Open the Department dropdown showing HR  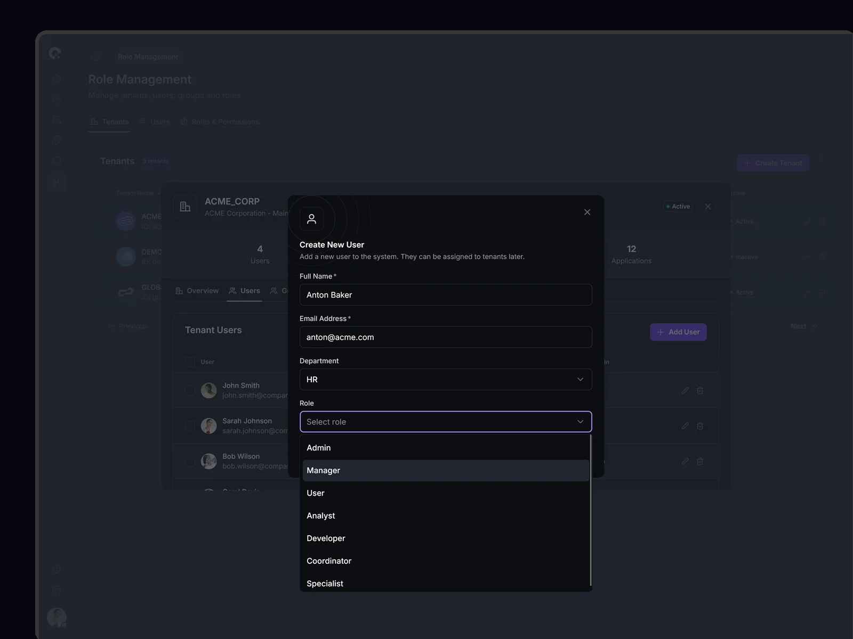click(445, 380)
